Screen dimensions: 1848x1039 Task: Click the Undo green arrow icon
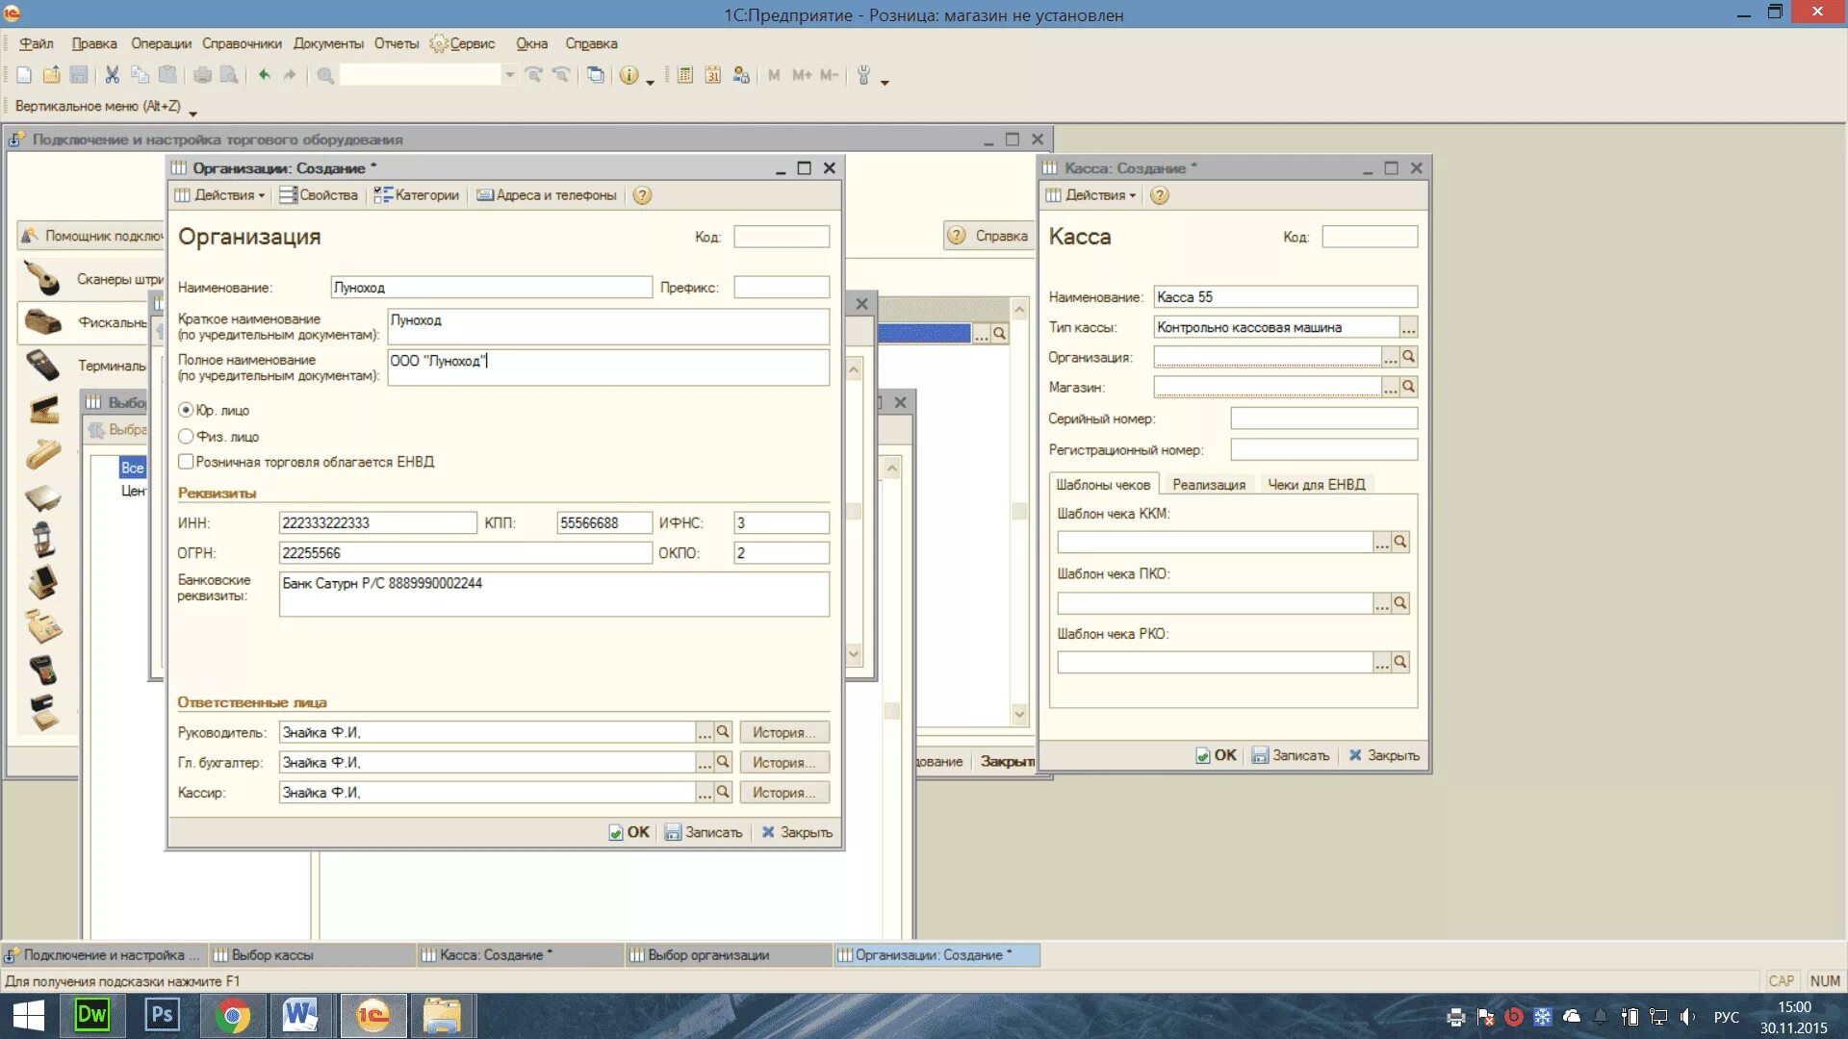click(x=264, y=75)
